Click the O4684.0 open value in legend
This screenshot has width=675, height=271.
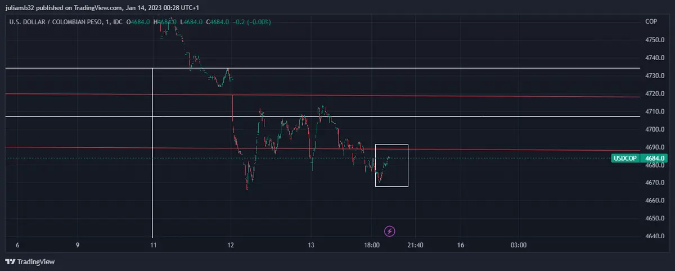138,22
